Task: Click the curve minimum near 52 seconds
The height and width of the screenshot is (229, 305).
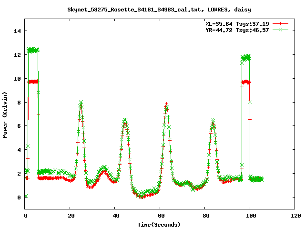Action: [142, 196]
